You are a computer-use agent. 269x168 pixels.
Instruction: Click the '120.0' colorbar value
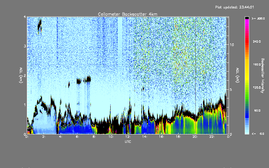[x=257, y=87]
